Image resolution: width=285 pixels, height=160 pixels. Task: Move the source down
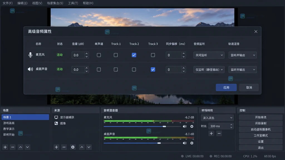tap(89, 147)
